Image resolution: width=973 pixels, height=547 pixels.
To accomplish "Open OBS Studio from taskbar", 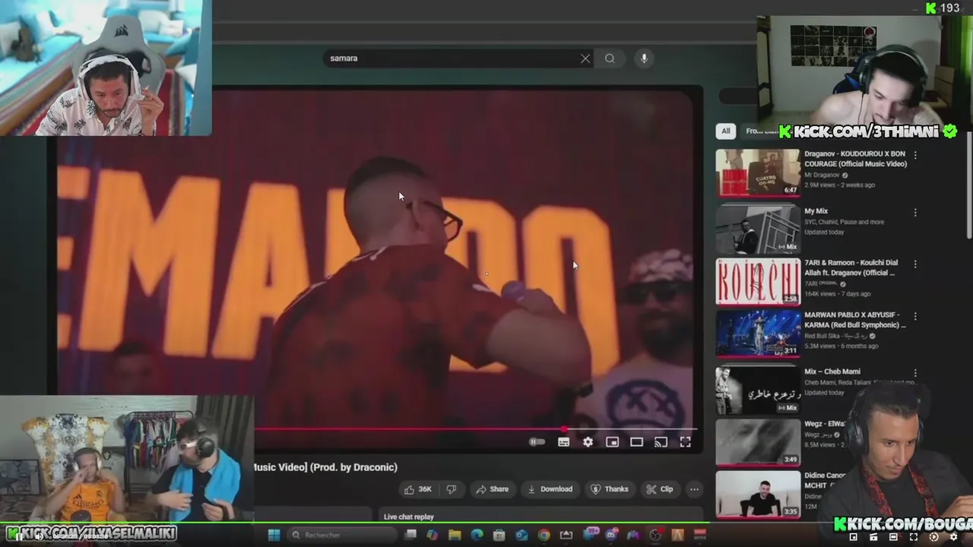I will 655,535.
